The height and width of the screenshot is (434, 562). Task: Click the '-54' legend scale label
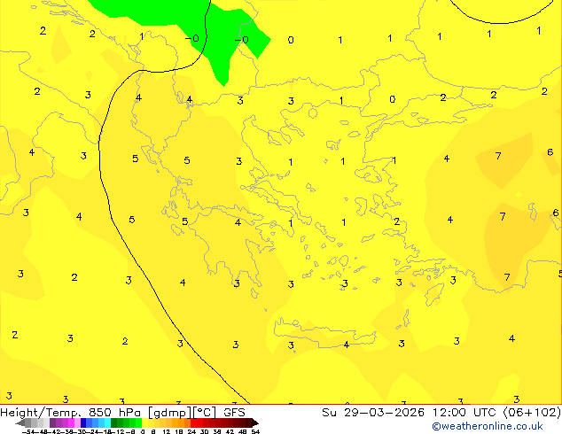pos(28,431)
